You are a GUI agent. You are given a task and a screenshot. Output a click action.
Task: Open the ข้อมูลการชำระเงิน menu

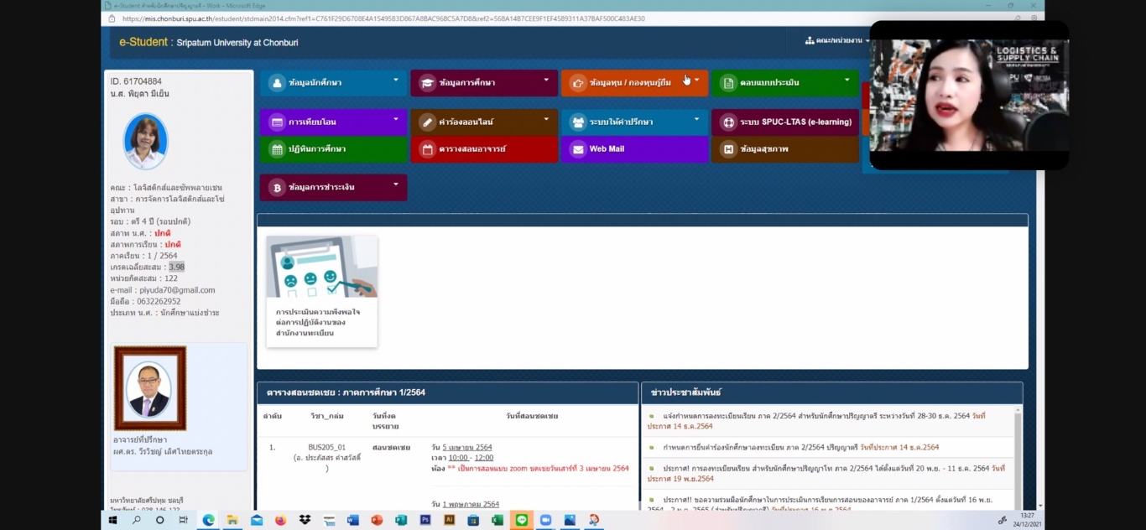pos(333,188)
